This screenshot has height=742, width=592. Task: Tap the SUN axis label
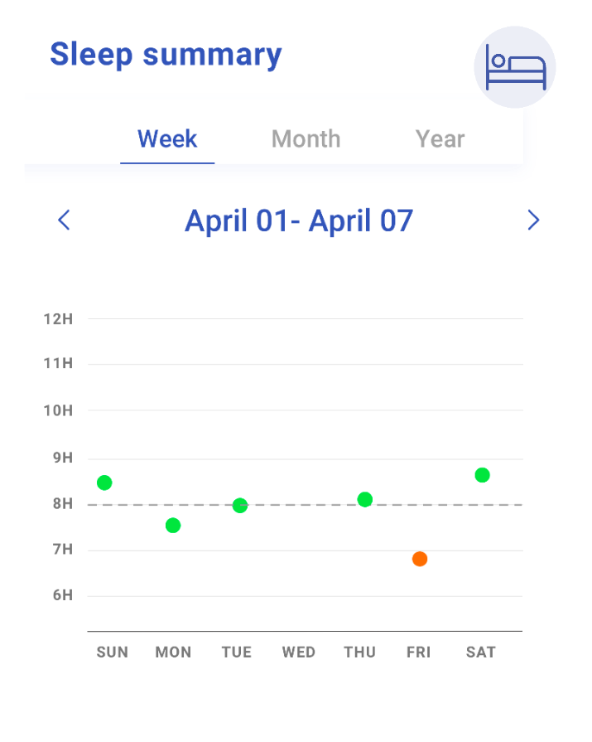coord(113,652)
